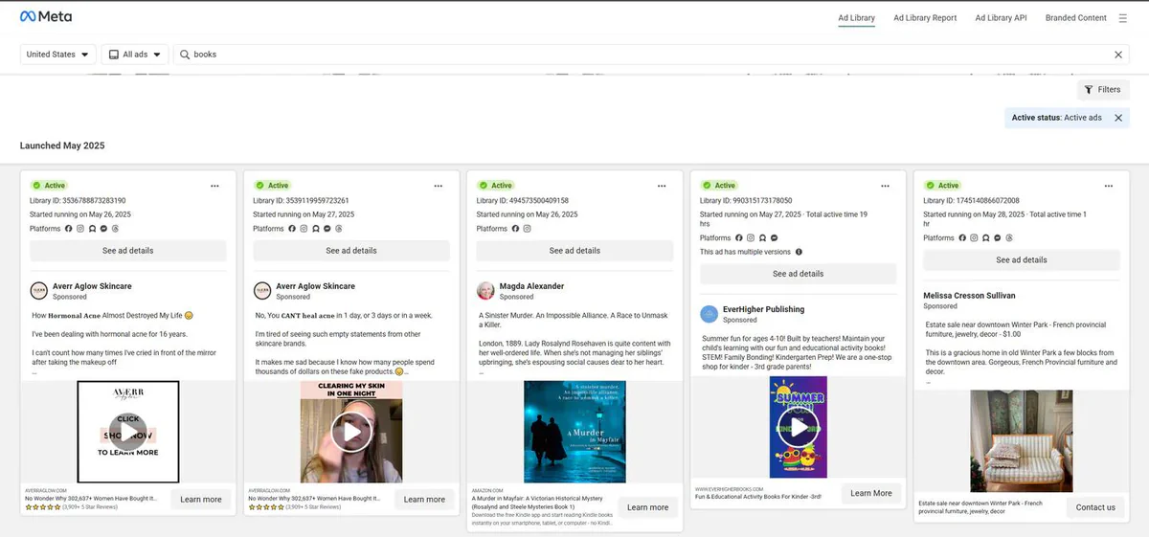Open the Ad Library Report tab
Viewport: 1149px width, 537px height.
coord(925,18)
